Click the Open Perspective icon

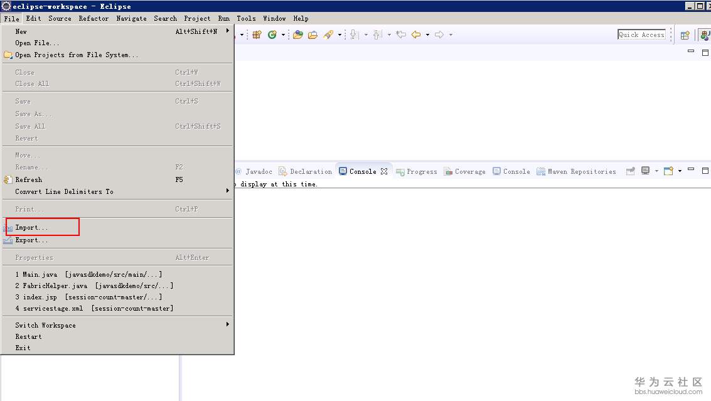point(685,35)
